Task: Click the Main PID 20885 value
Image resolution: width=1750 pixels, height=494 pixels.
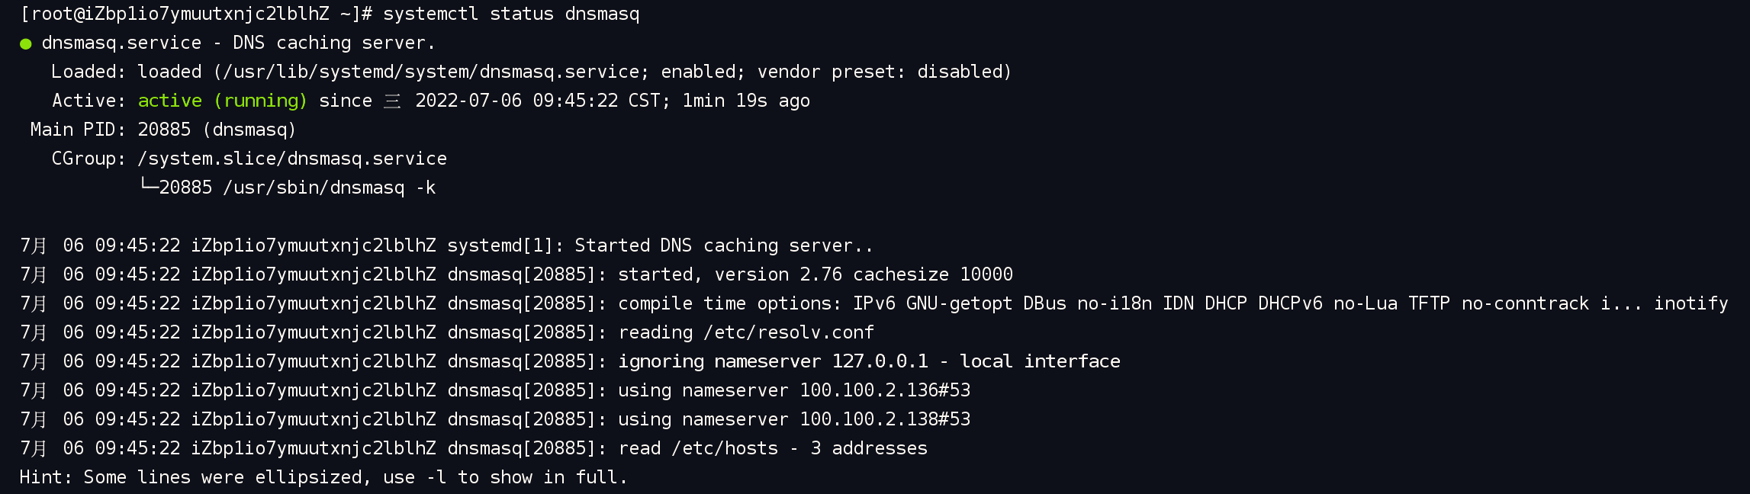Action: 164,130
